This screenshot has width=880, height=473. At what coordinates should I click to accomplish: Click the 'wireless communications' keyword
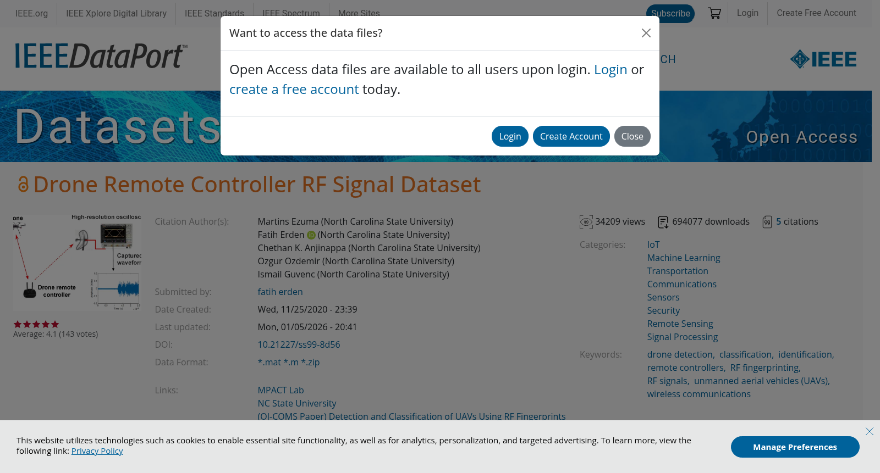[698, 394]
